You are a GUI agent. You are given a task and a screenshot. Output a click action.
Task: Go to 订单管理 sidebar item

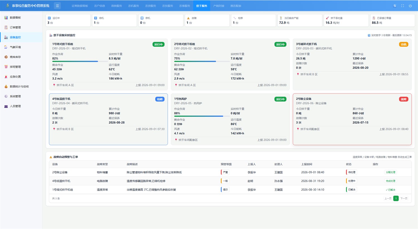tap(21, 28)
